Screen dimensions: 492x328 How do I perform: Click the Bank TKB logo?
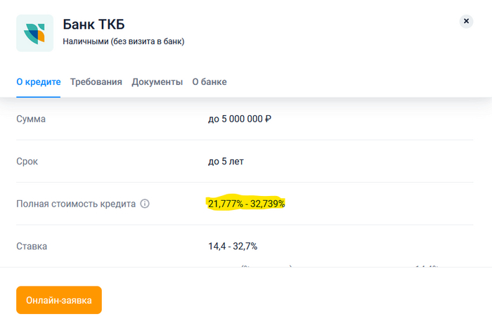[34, 32]
